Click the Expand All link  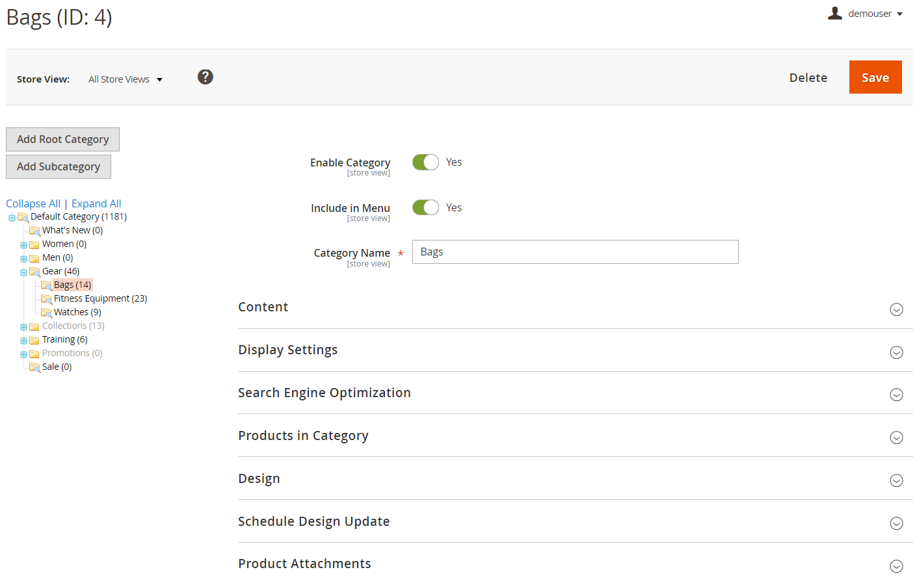96,203
